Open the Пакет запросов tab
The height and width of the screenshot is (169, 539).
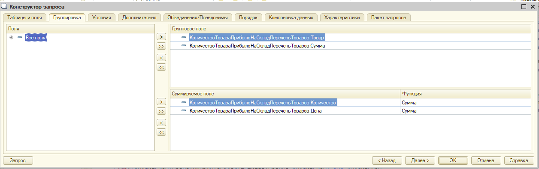[389, 18]
